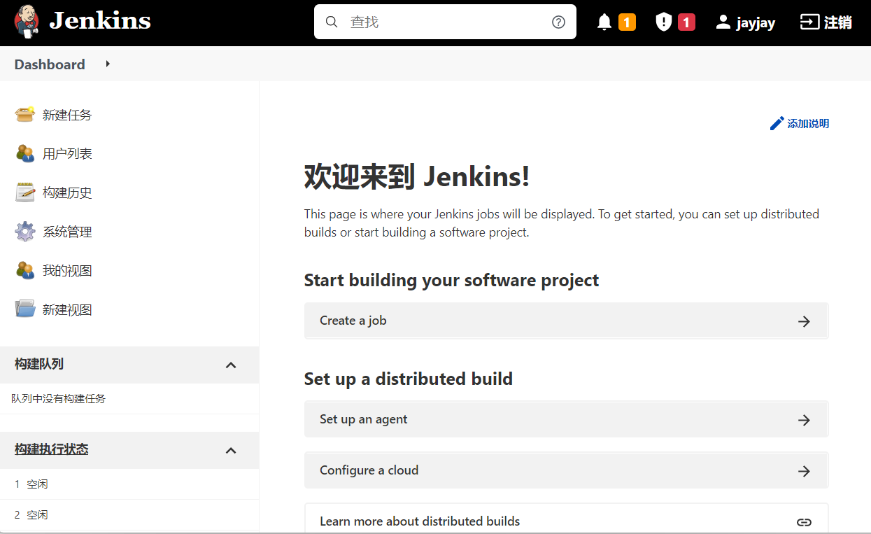Click the 新建视图 folder icon
871x534 pixels.
pos(25,309)
